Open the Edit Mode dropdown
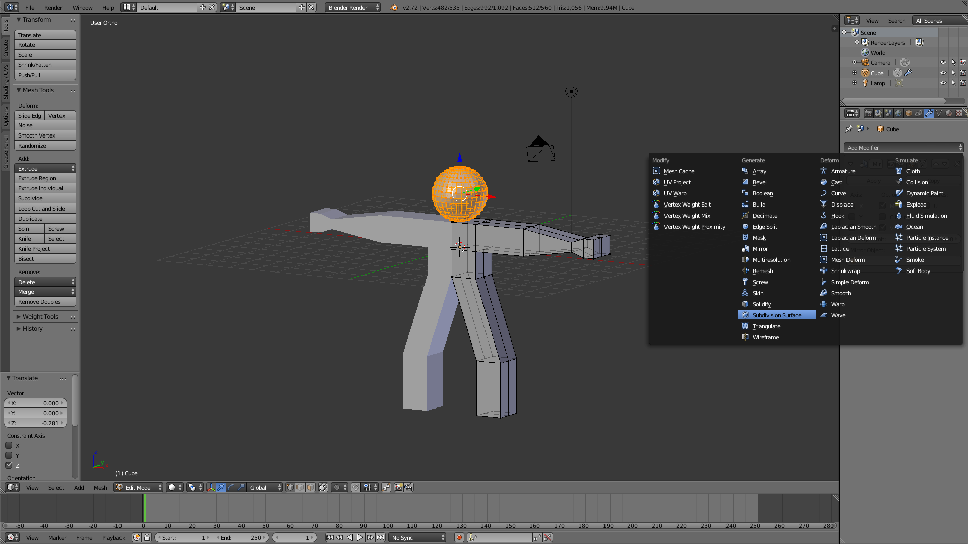968x544 pixels. tap(139, 487)
